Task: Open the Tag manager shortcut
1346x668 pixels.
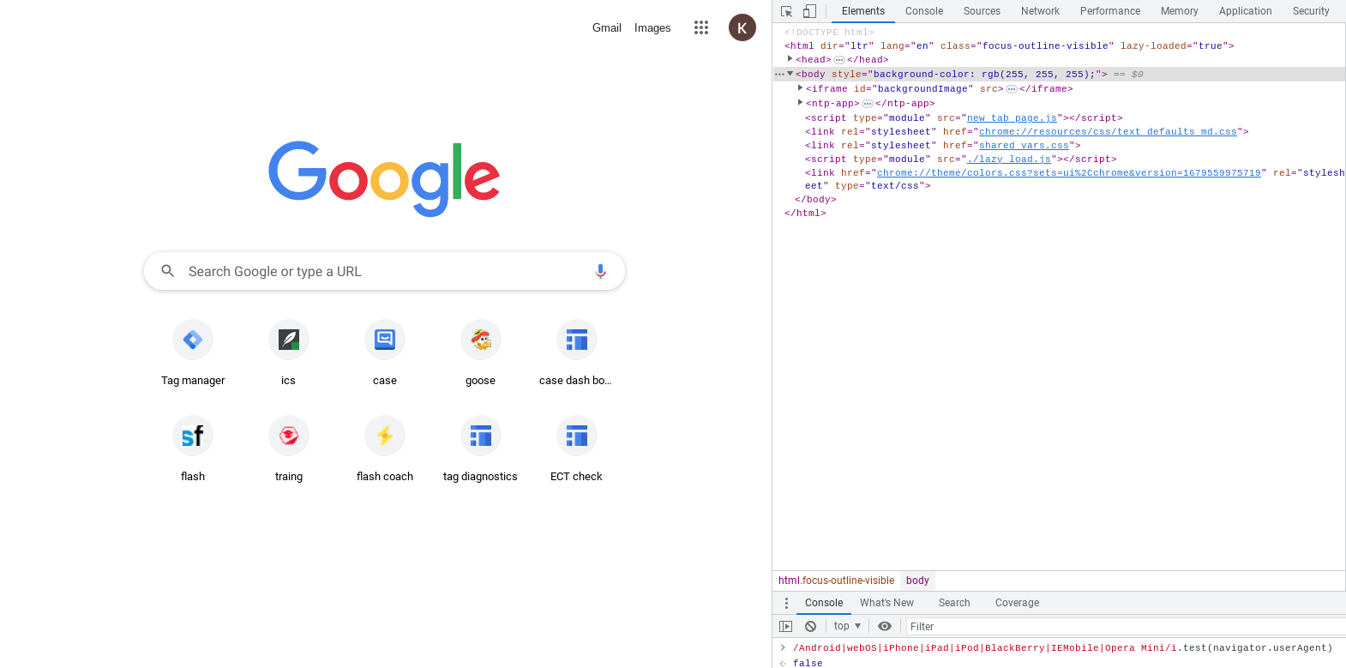Action: point(193,353)
